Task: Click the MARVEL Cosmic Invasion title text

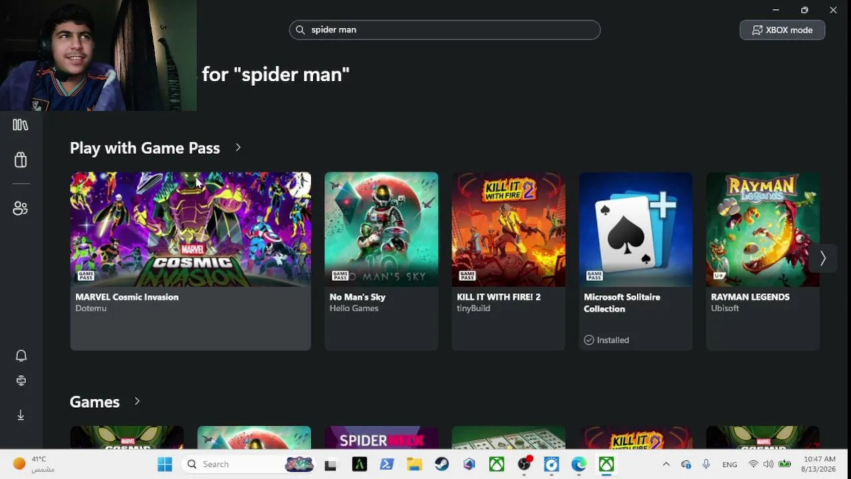Action: pos(127,297)
